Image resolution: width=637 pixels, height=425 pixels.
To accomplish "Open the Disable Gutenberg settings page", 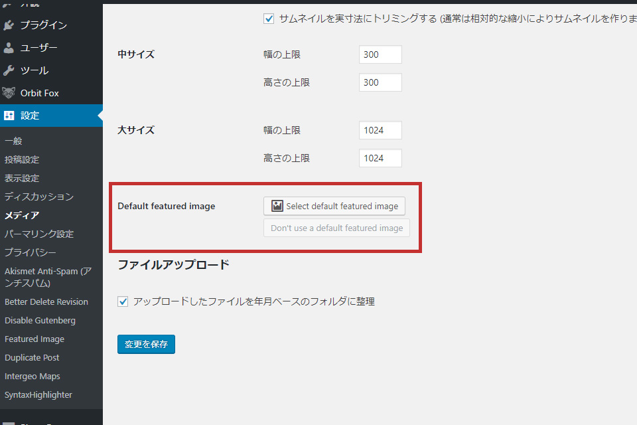I will pyautogui.click(x=40, y=320).
